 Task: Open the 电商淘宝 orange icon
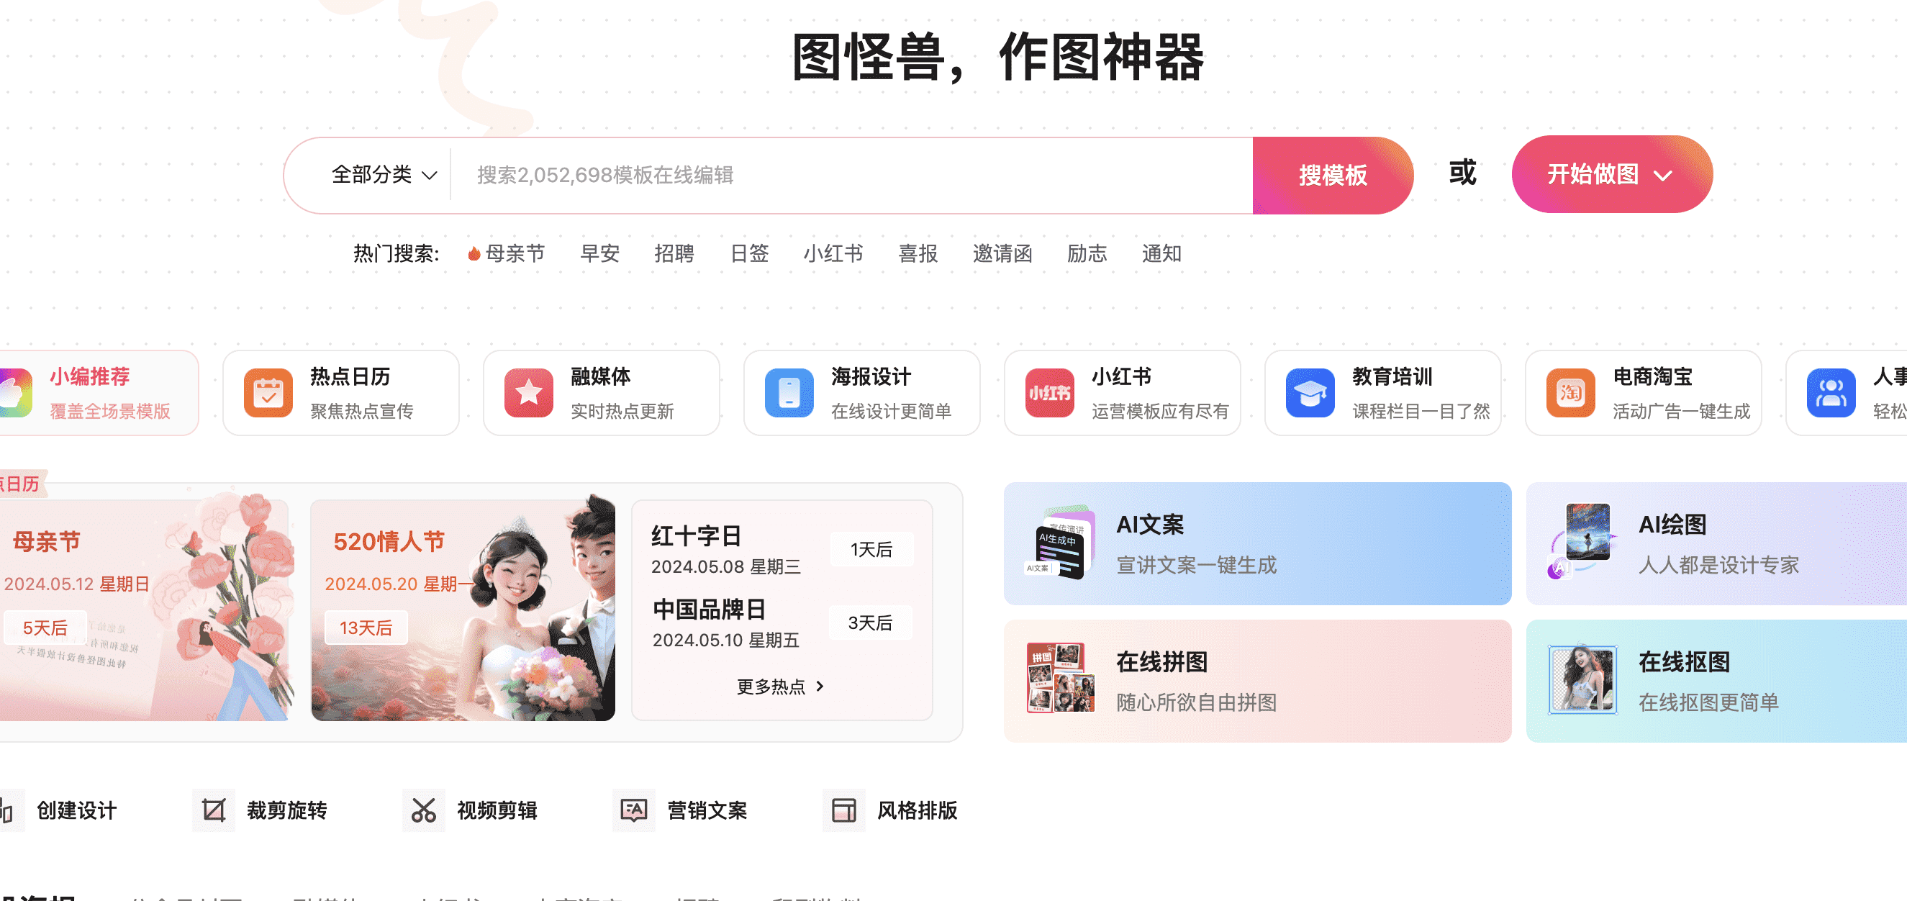click(1571, 393)
